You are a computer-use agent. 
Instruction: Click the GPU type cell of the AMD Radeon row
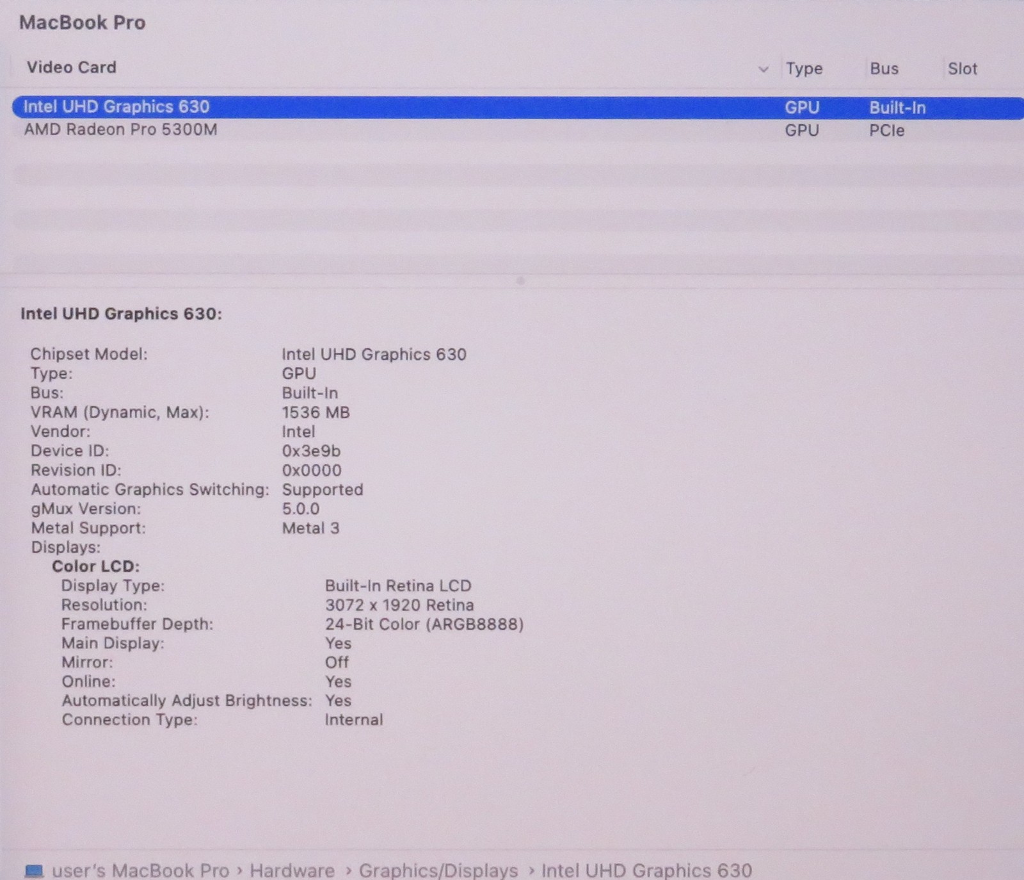(x=802, y=130)
